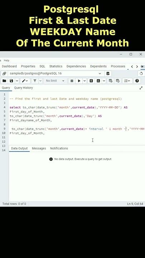Save the query file
The image size is (145, 258).
[11, 81]
